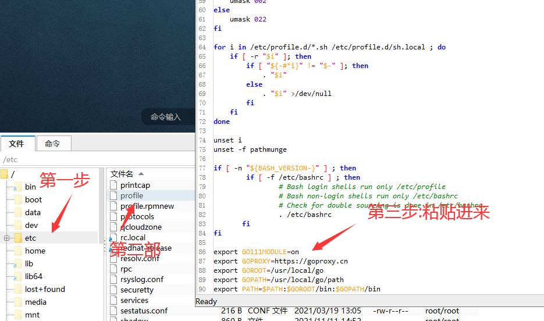
Task: Select the protocols file
Action: click(x=137, y=216)
